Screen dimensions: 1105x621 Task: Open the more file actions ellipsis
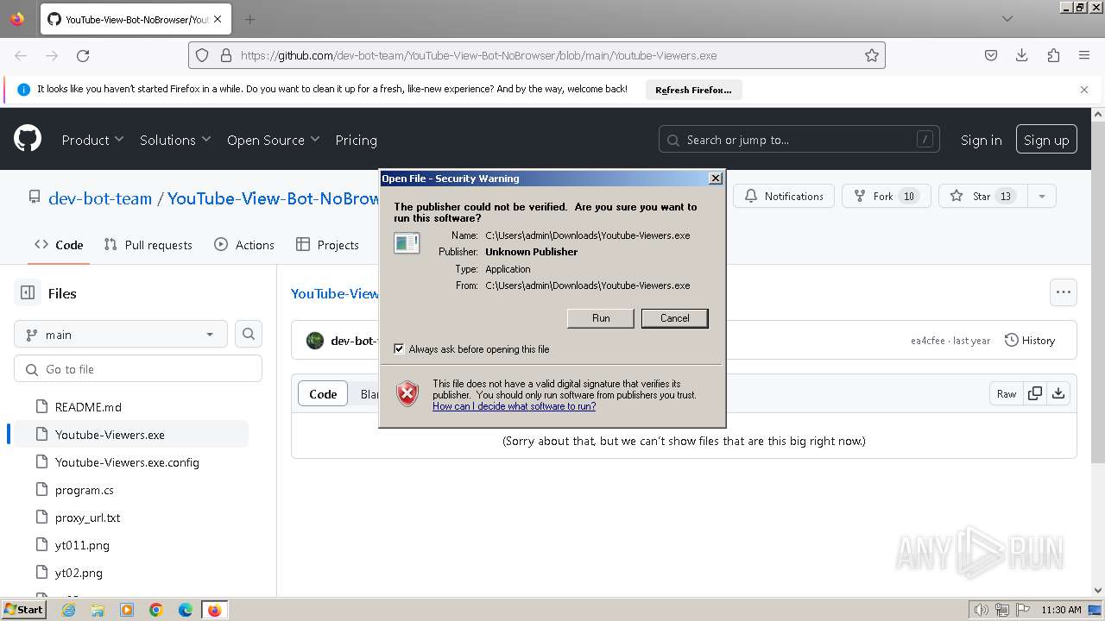[1064, 292]
